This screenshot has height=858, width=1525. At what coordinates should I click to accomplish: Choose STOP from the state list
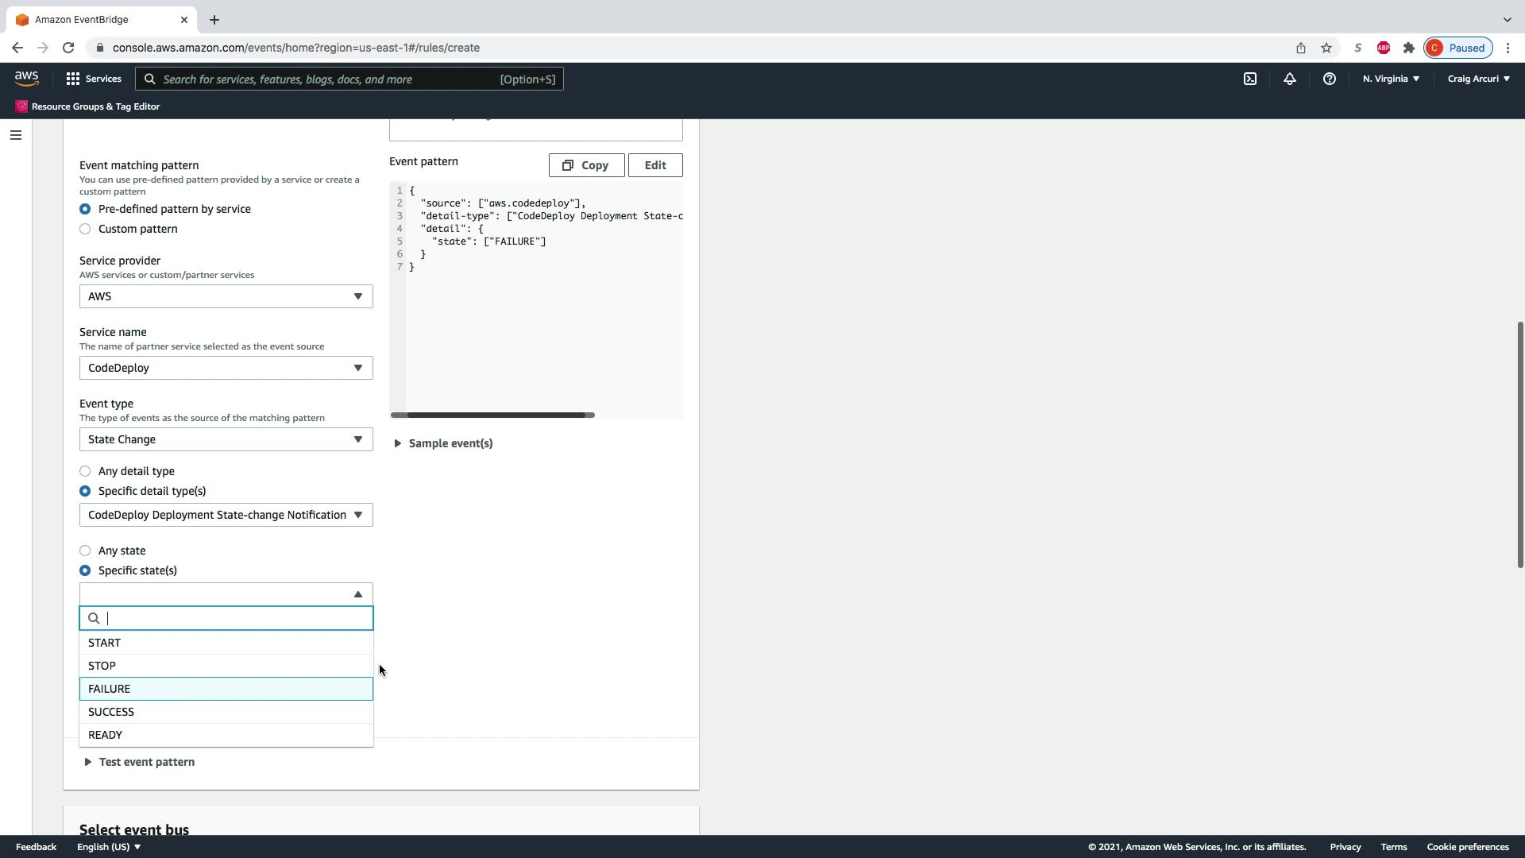click(x=102, y=666)
